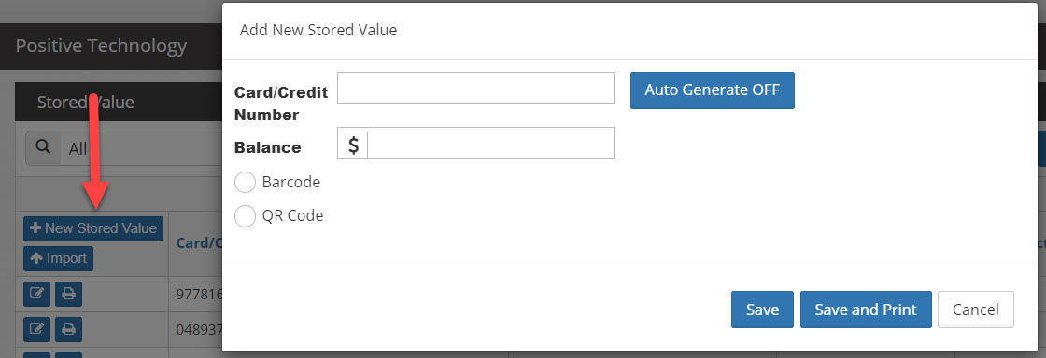
Task: Select the Barcode radio option
Action: click(245, 183)
